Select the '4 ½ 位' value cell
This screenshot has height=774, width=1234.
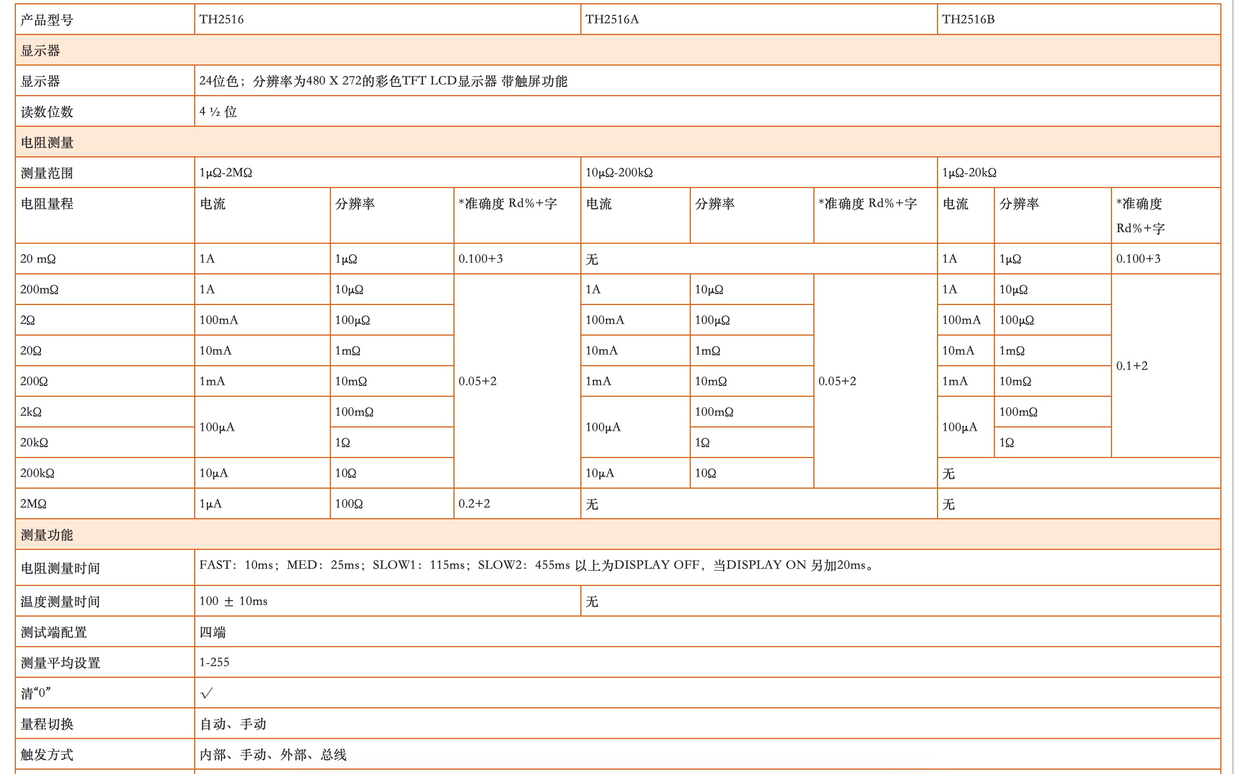pyautogui.click(x=708, y=112)
